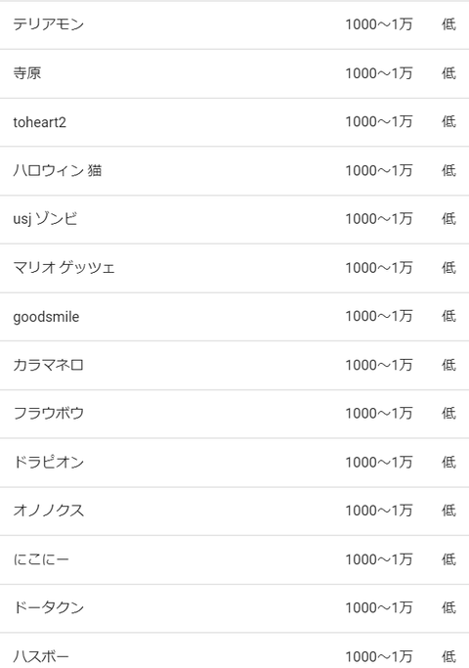This screenshot has height=668, width=469.
Task: Click search volume for にこにー row
Action: point(379,559)
